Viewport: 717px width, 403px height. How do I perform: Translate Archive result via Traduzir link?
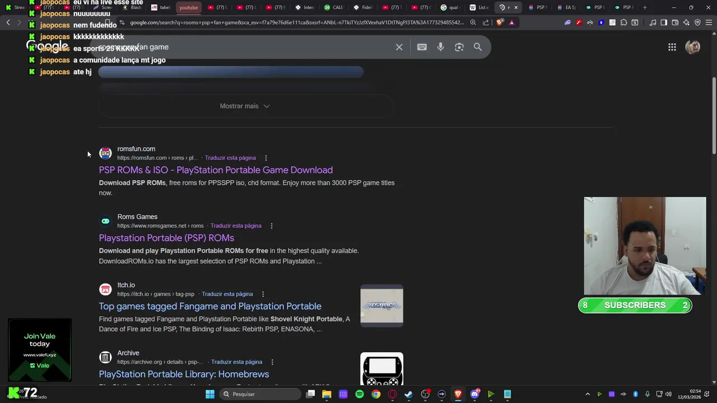pos(236,362)
